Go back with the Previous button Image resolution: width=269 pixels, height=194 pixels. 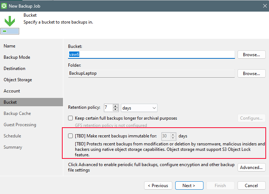pyautogui.click(x=158, y=185)
